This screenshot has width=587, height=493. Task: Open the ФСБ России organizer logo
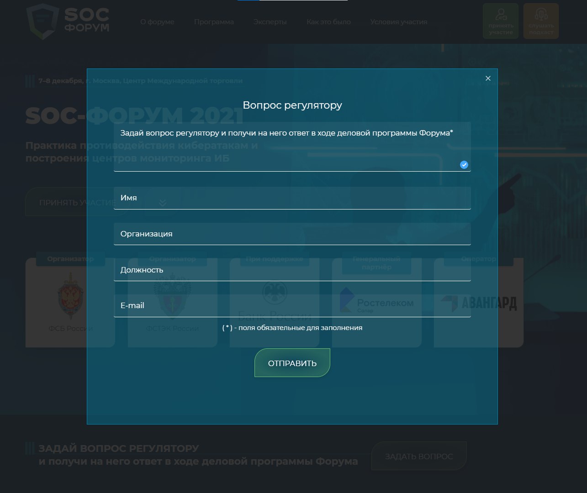pos(70,303)
